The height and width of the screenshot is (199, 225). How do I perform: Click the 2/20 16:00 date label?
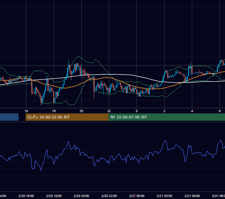click(x=26, y=196)
